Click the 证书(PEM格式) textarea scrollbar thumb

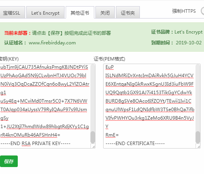198,137
